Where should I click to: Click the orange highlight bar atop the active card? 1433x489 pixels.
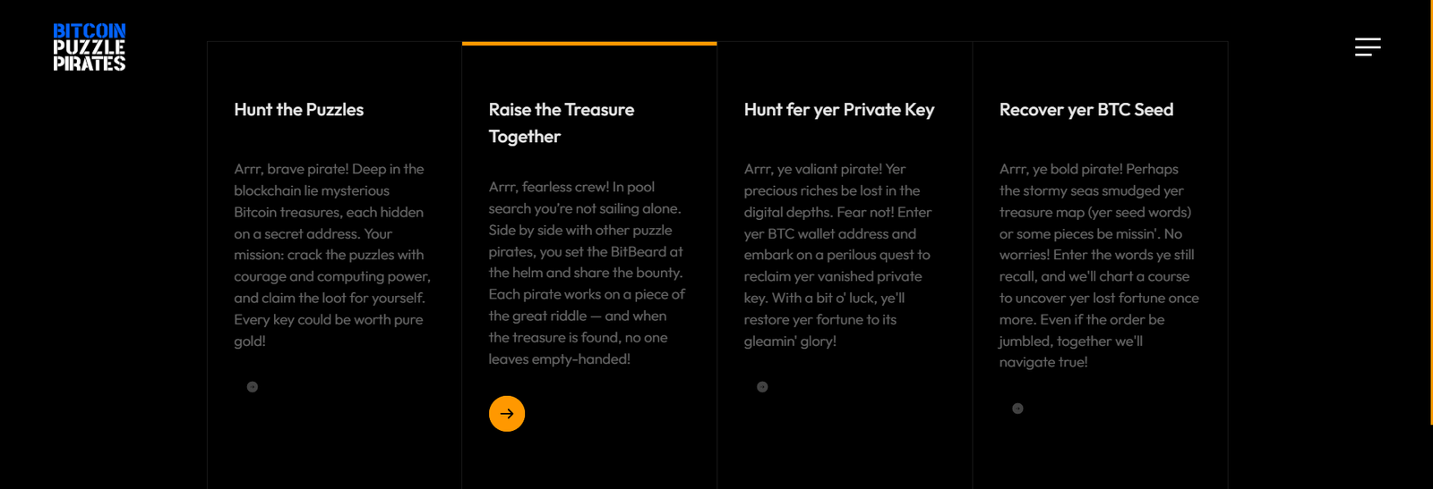(589, 43)
